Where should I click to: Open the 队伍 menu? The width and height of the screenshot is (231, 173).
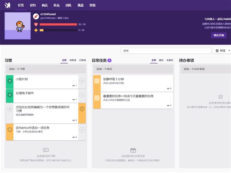(56, 5)
